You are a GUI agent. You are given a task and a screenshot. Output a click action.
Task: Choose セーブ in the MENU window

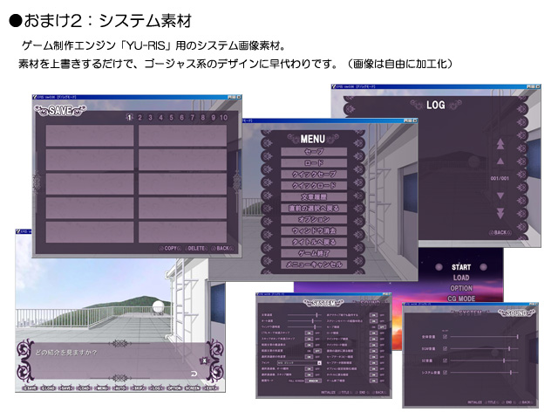coord(314,151)
